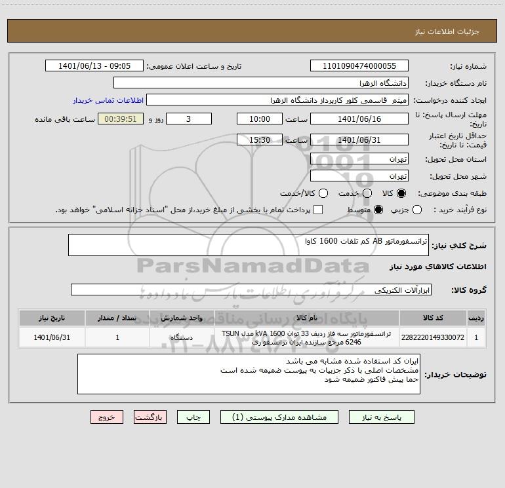Click delivery province field تهران
Viewport: 505px width, 488px height.
click(359, 159)
